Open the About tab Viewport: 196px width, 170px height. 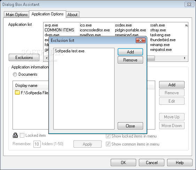(x=72, y=15)
